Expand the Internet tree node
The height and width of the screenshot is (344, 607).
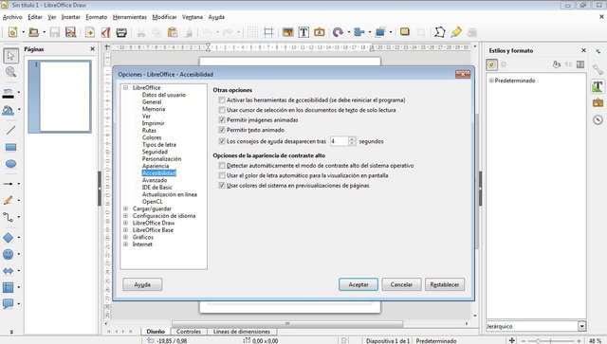click(125, 244)
